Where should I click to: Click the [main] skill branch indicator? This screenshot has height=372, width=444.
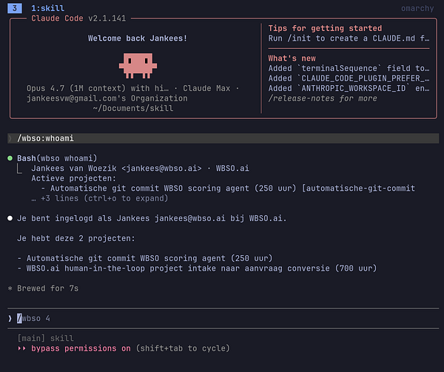45,338
